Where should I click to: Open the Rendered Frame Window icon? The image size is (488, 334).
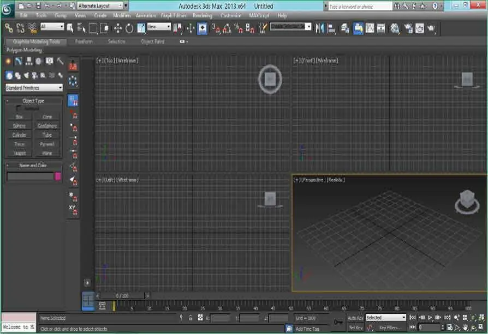click(420, 28)
